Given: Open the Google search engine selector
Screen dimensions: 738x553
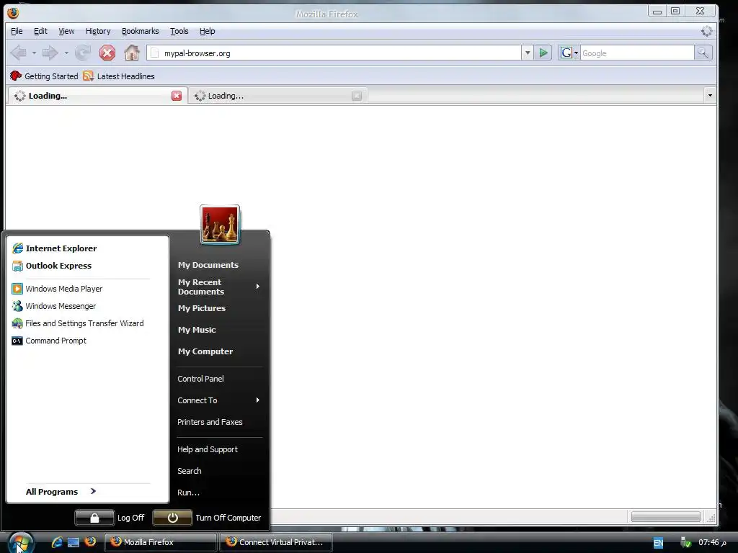Looking at the screenshot, I should [x=569, y=53].
